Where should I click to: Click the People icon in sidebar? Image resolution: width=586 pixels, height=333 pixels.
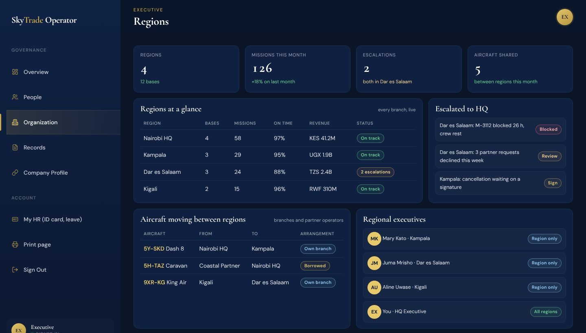click(x=15, y=97)
